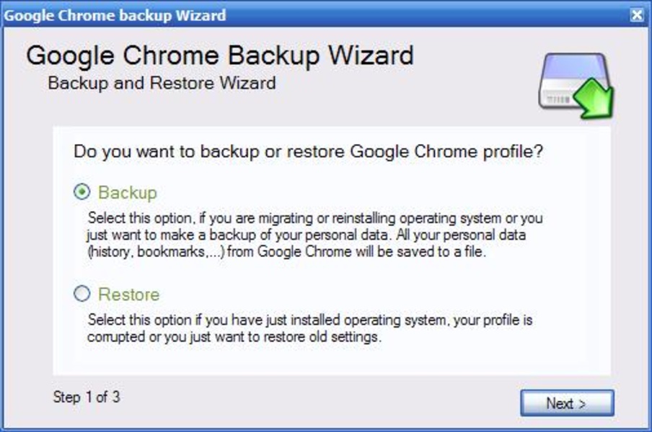Image resolution: width=652 pixels, height=432 pixels.
Task: Select the Backup radio button
Action: pyautogui.click(x=83, y=192)
